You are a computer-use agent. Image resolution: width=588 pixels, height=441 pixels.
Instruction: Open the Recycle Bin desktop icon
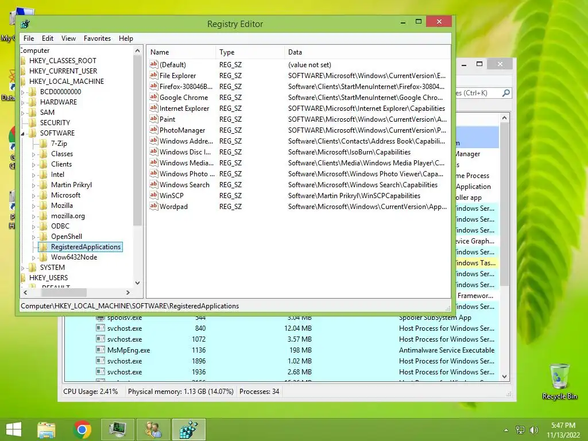(x=559, y=381)
